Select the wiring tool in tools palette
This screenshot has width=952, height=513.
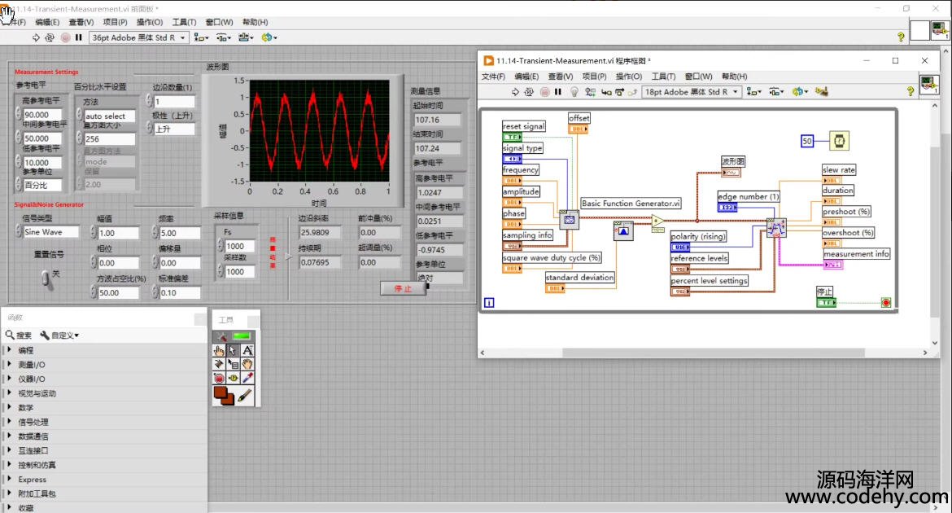[x=219, y=364]
